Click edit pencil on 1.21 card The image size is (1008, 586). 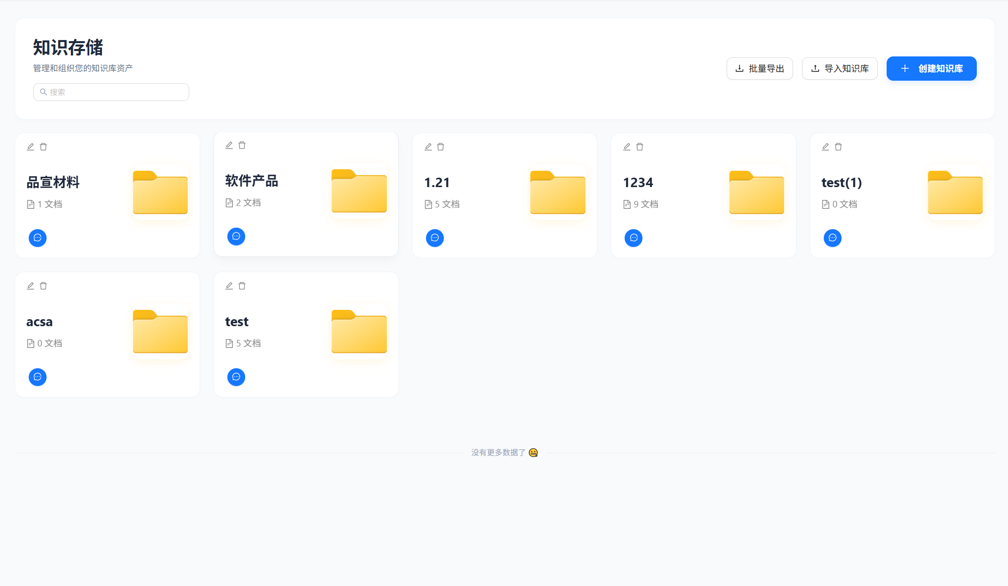428,146
